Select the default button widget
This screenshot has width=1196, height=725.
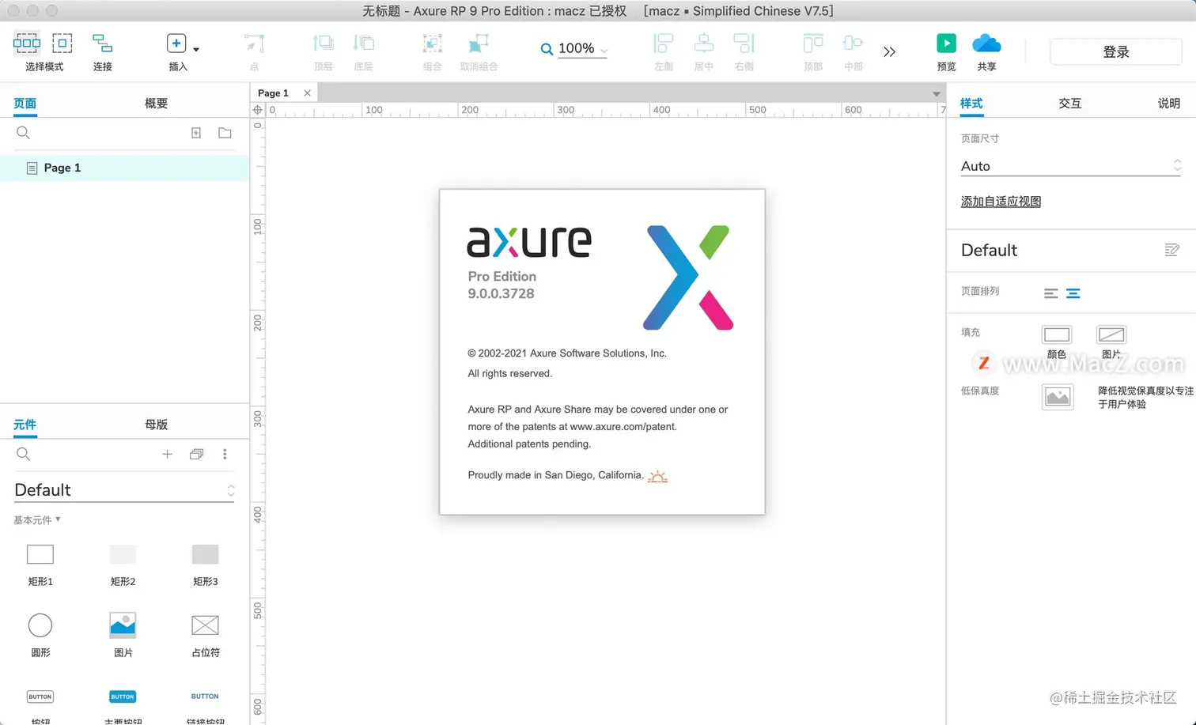[40, 697]
